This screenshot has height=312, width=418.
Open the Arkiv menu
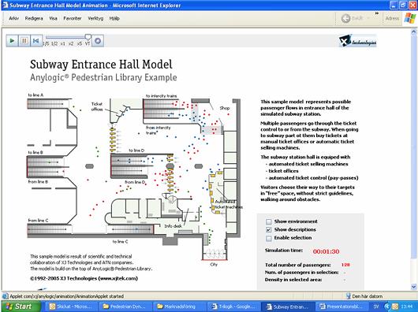pyautogui.click(x=14, y=18)
